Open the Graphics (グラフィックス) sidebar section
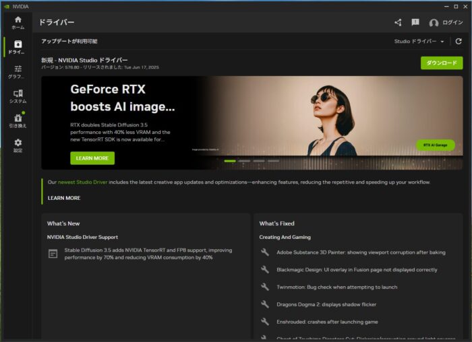Screen dimensions: 472x342 tap(18, 72)
